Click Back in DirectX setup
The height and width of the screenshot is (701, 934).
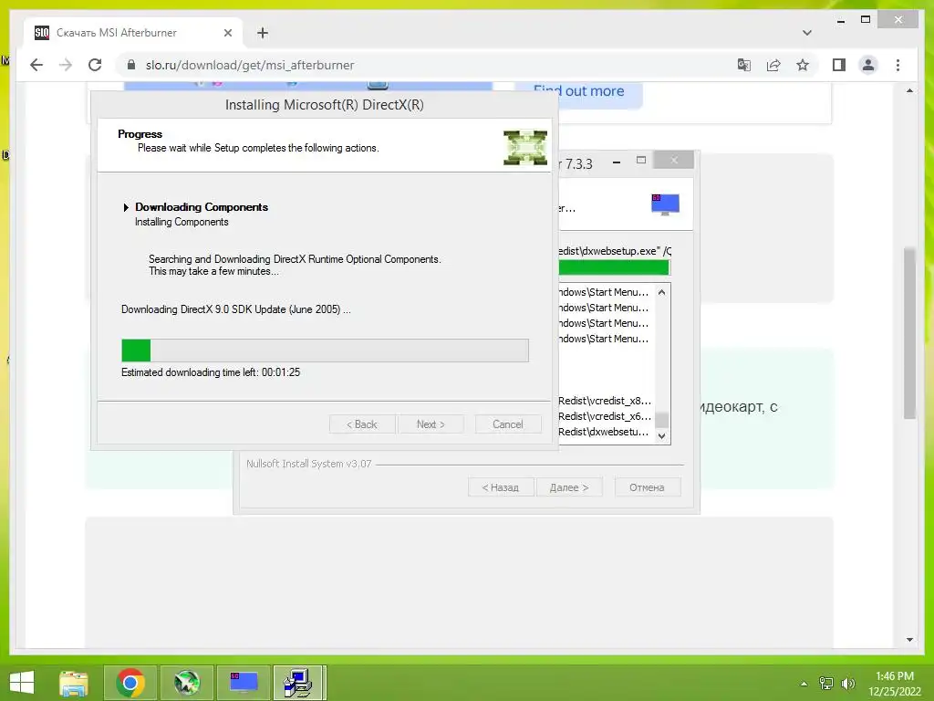(x=362, y=424)
